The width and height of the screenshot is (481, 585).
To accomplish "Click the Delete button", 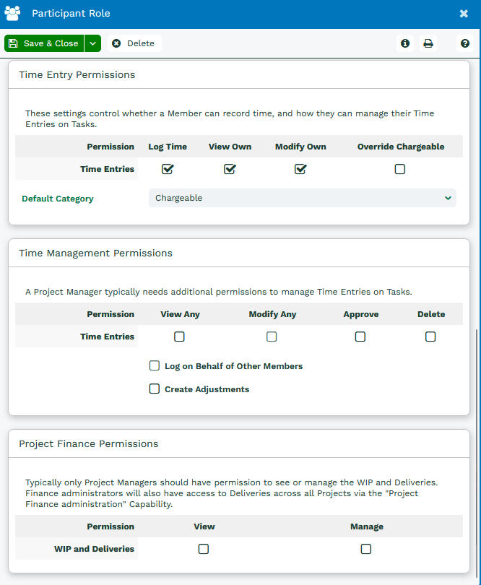I will (x=134, y=43).
